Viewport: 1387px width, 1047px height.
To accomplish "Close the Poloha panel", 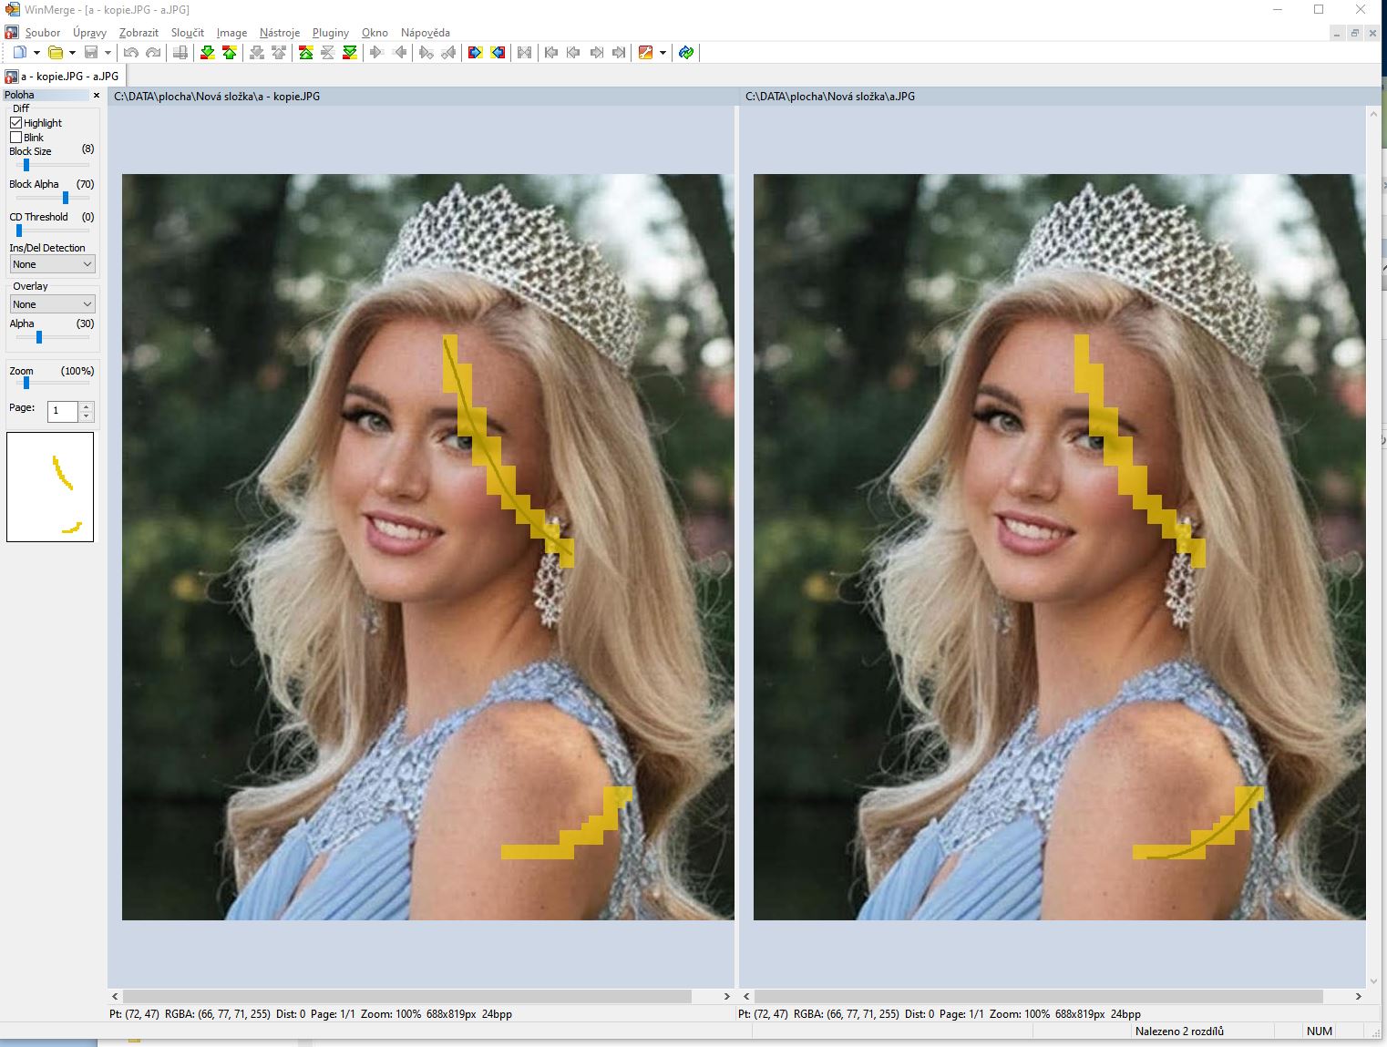I will 97,96.
